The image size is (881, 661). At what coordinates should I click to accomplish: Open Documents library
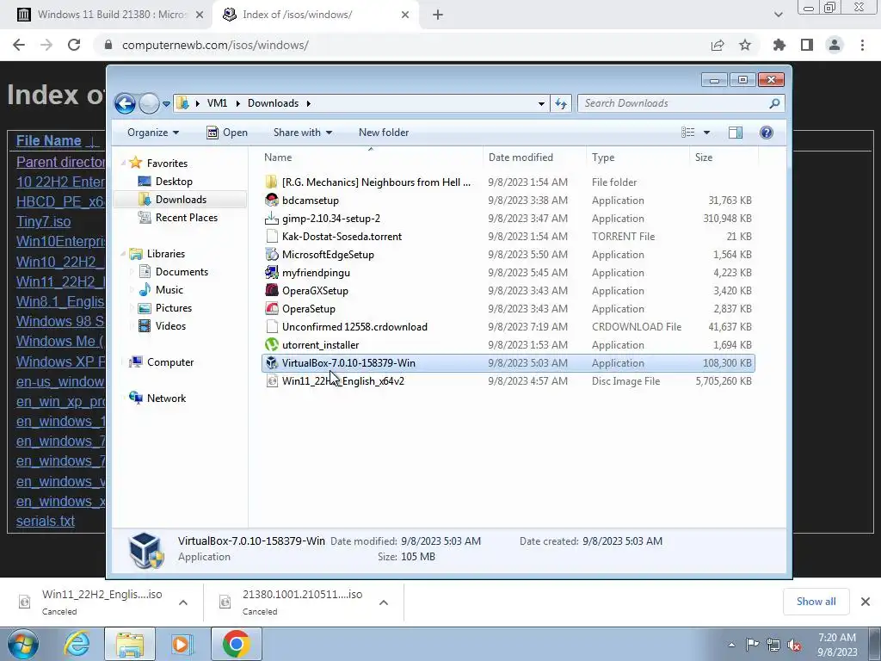pos(182,272)
